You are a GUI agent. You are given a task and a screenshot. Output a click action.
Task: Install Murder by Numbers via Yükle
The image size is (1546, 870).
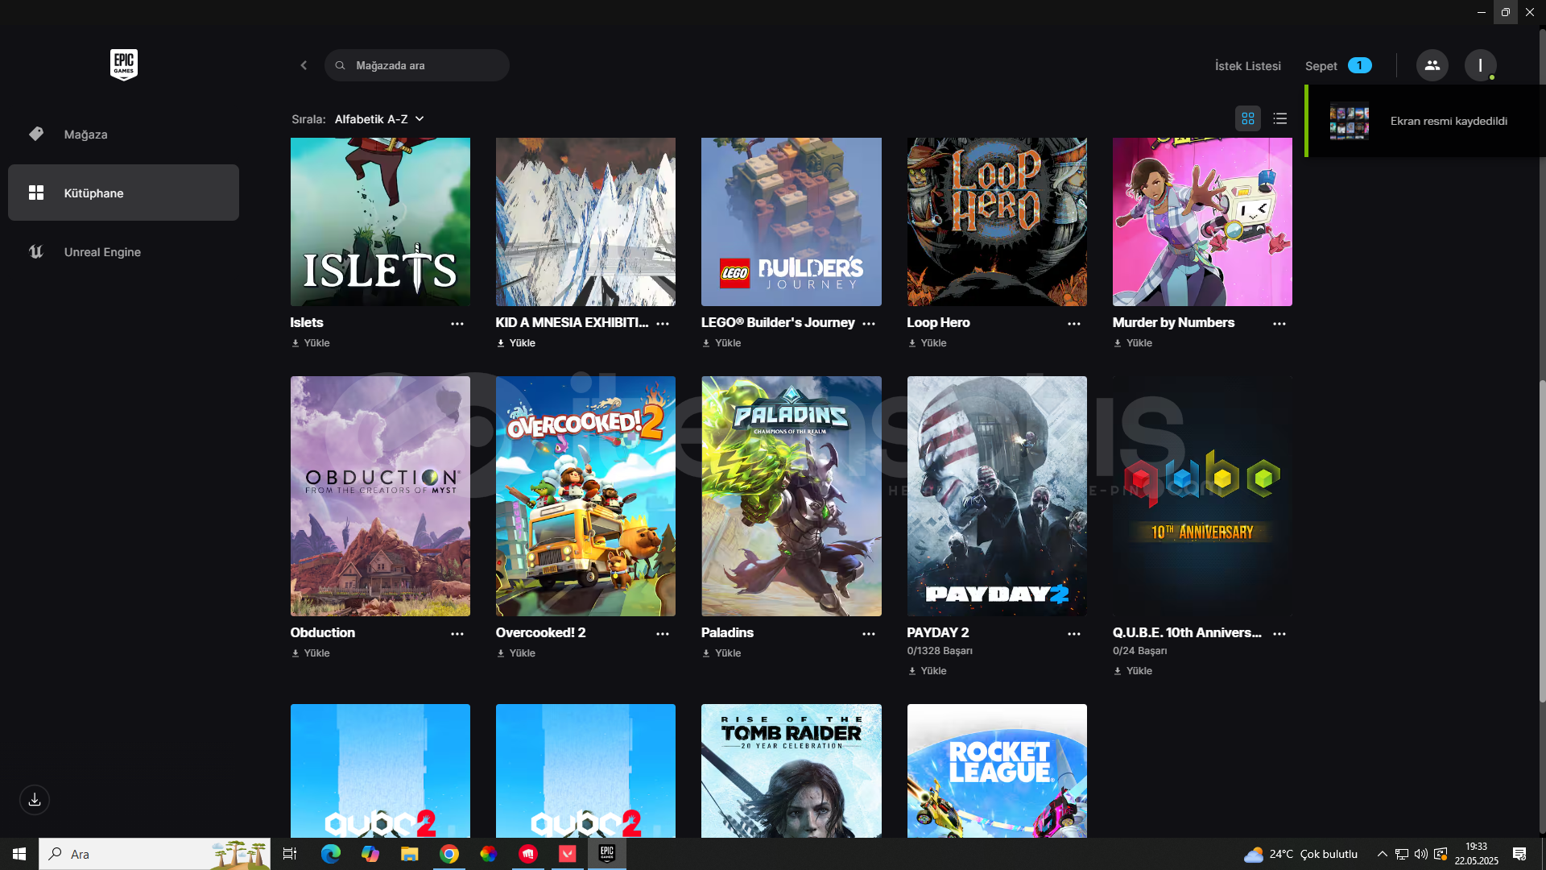coord(1133,343)
